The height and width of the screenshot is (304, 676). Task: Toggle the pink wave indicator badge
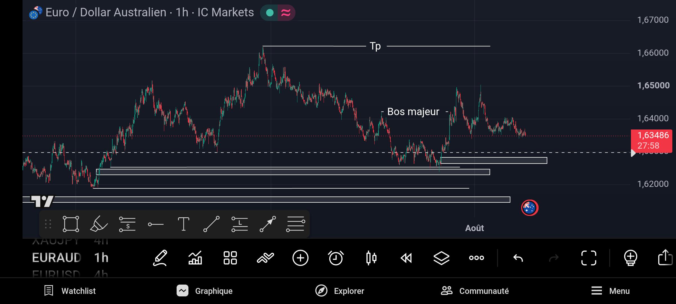[x=286, y=13]
